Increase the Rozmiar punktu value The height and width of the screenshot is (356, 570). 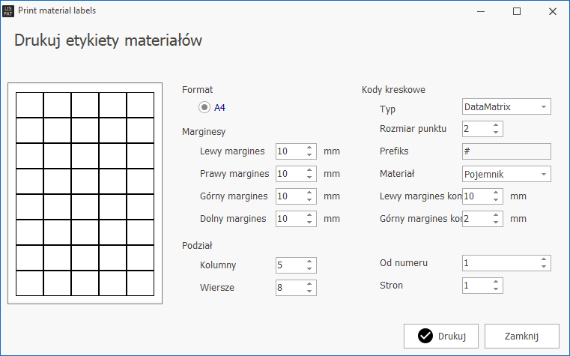pyautogui.click(x=496, y=125)
